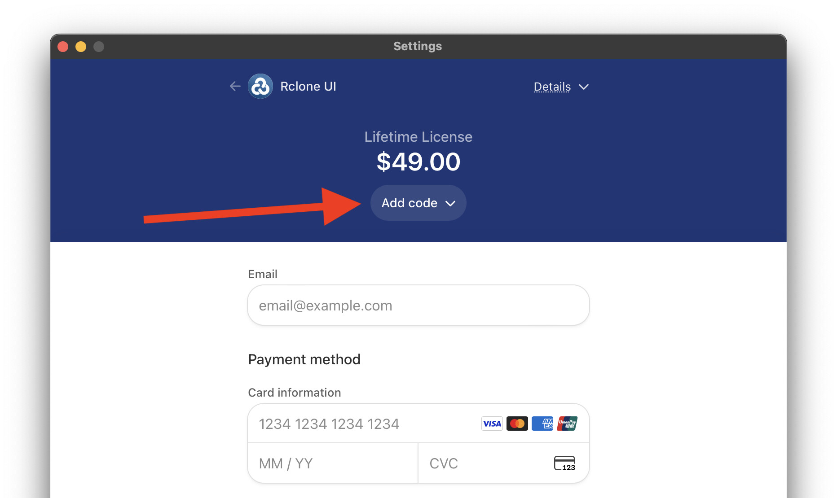Screen dimensions: 837x498
Task: Click the Visa card icon
Action: click(492, 424)
